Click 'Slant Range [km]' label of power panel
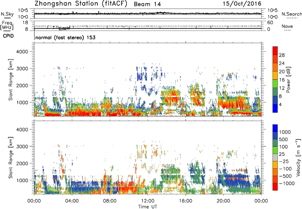302x209 pixels. point(11,80)
